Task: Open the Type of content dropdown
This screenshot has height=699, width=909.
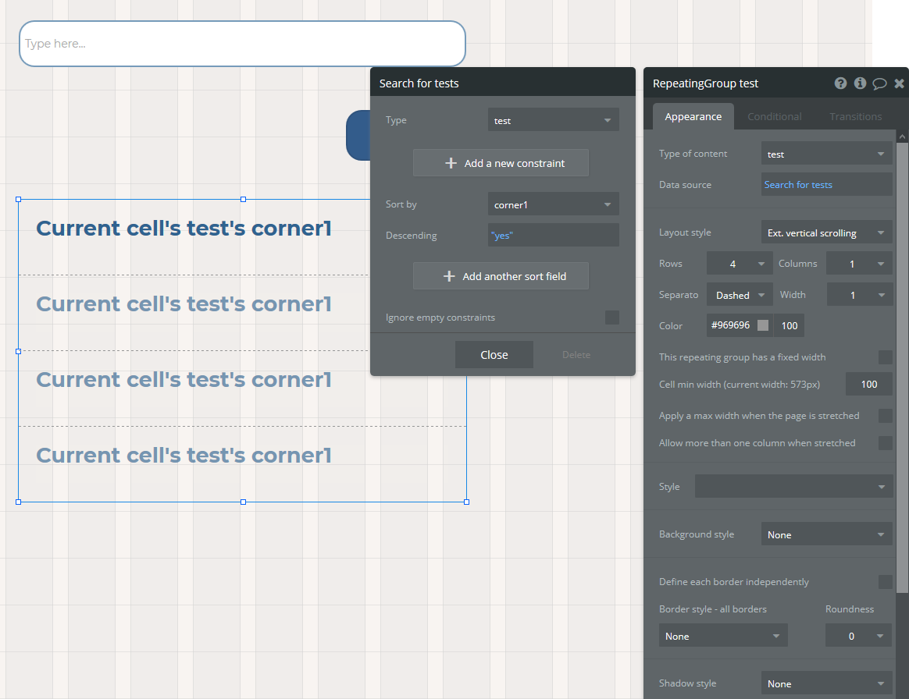Action: pyautogui.click(x=827, y=154)
